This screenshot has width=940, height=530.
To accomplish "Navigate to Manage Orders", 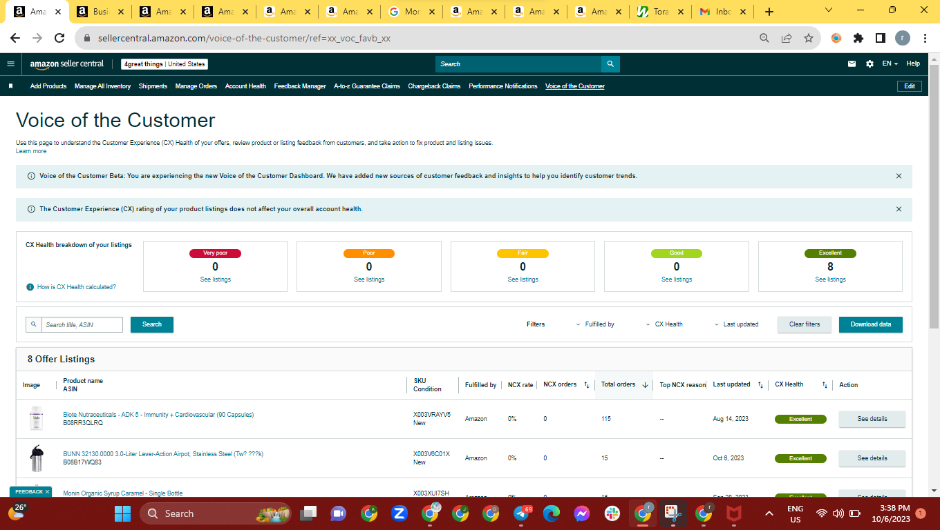I will click(x=196, y=86).
